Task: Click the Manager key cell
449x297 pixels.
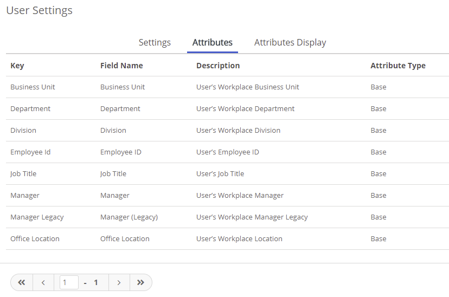Action: 25,196
